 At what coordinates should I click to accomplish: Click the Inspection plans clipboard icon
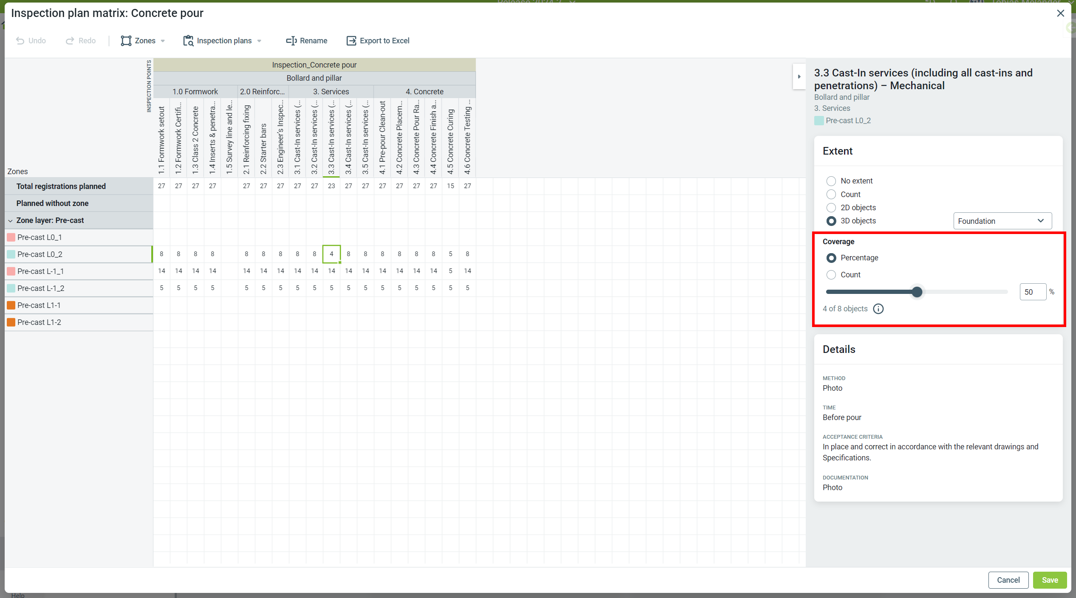(188, 41)
